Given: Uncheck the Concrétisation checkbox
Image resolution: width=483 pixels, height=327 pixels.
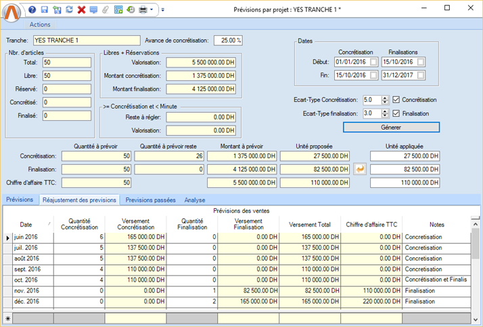Looking at the screenshot, I should (x=396, y=100).
